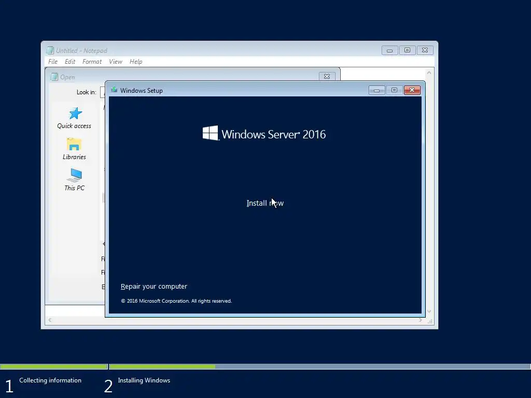The width and height of the screenshot is (531, 398).
Task: Select Libraries in Open dialog sidebar
Action: pyautogui.click(x=74, y=149)
